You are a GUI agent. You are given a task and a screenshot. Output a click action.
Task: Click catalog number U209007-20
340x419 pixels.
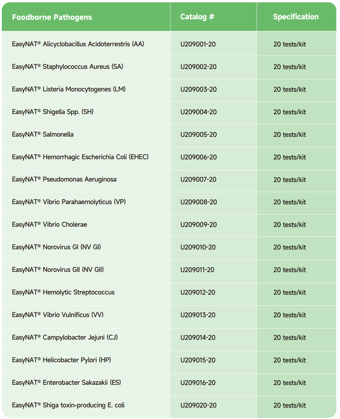pos(198,180)
